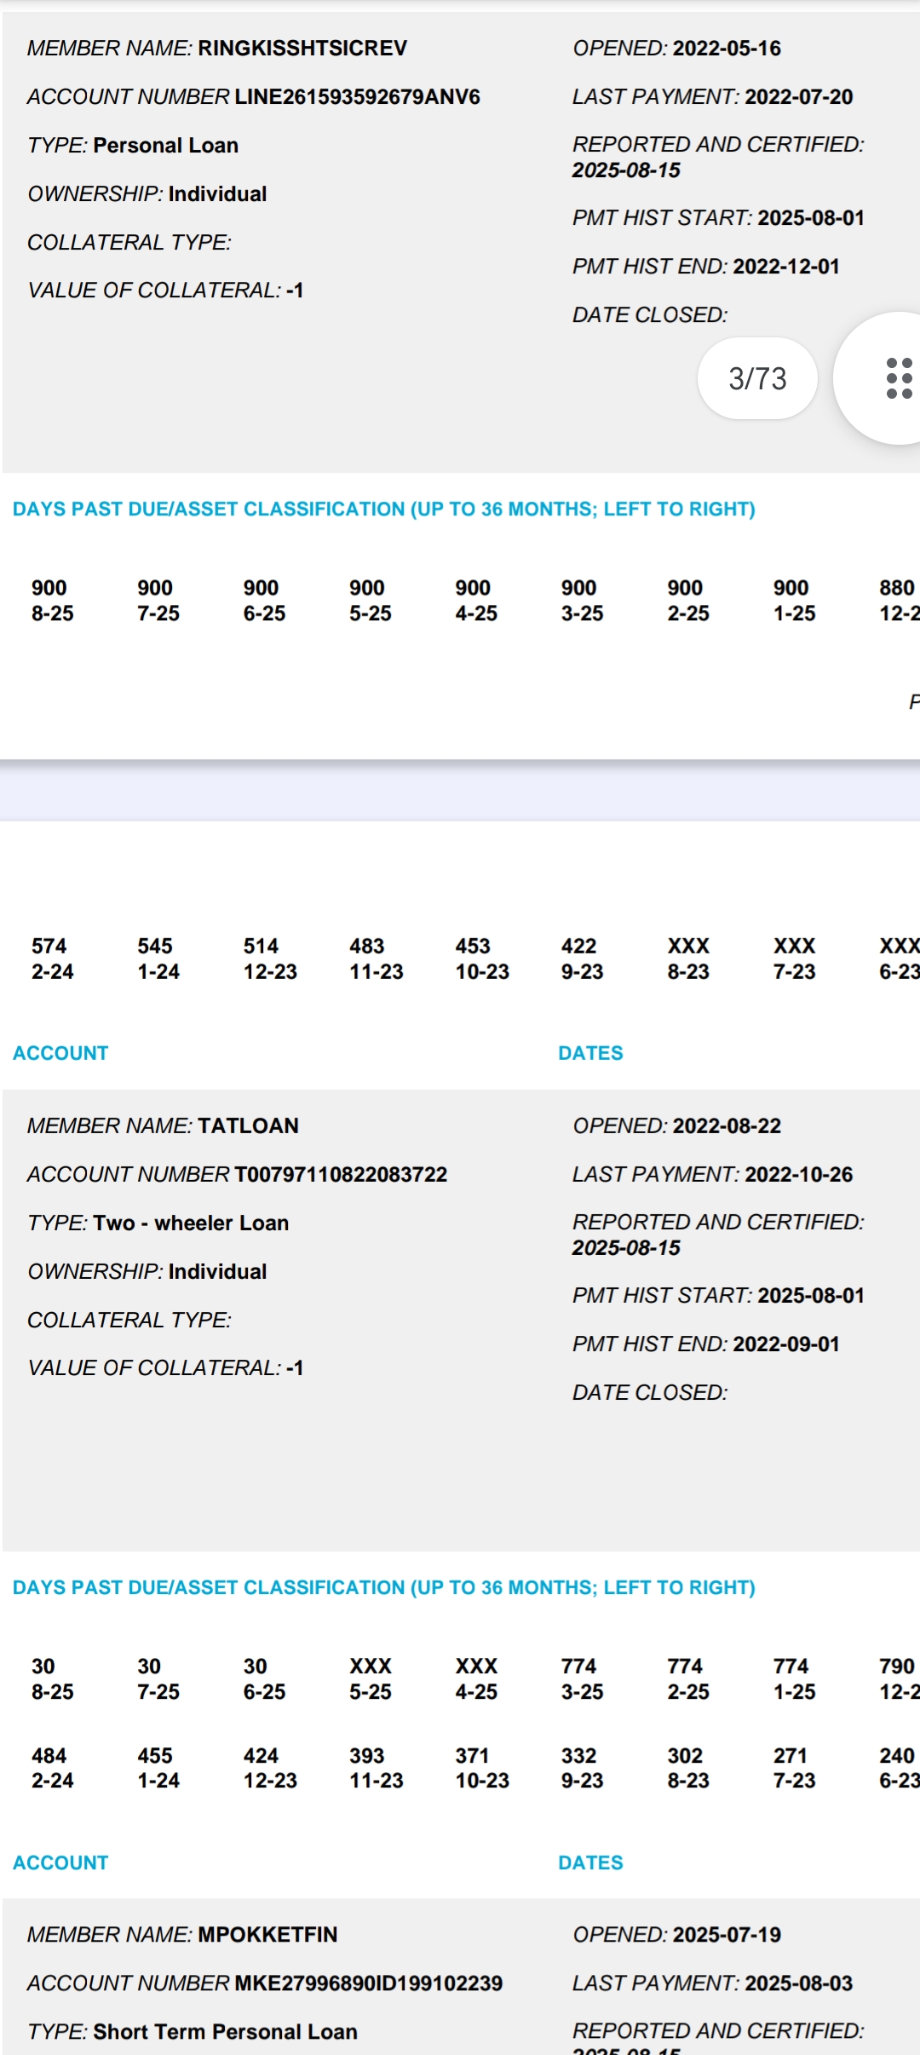
Task: Select account number MKE27996890ID199102239
Action: [368, 1983]
